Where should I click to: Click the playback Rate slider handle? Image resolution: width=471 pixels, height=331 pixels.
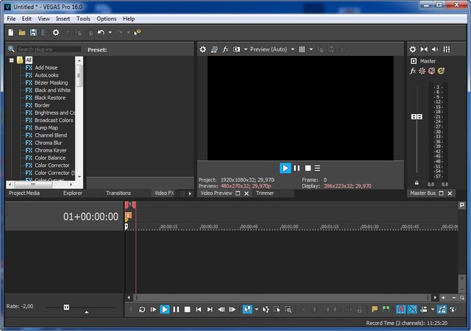tap(66, 307)
